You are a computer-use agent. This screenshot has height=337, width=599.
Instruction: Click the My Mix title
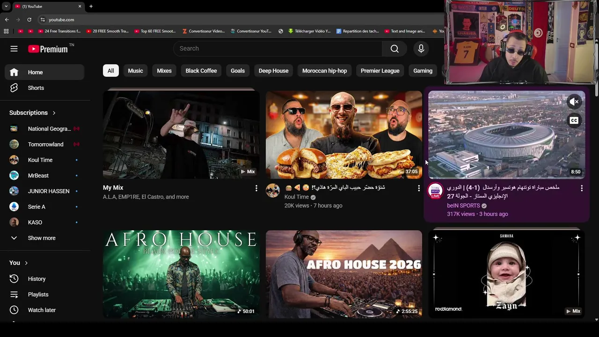[x=113, y=188]
